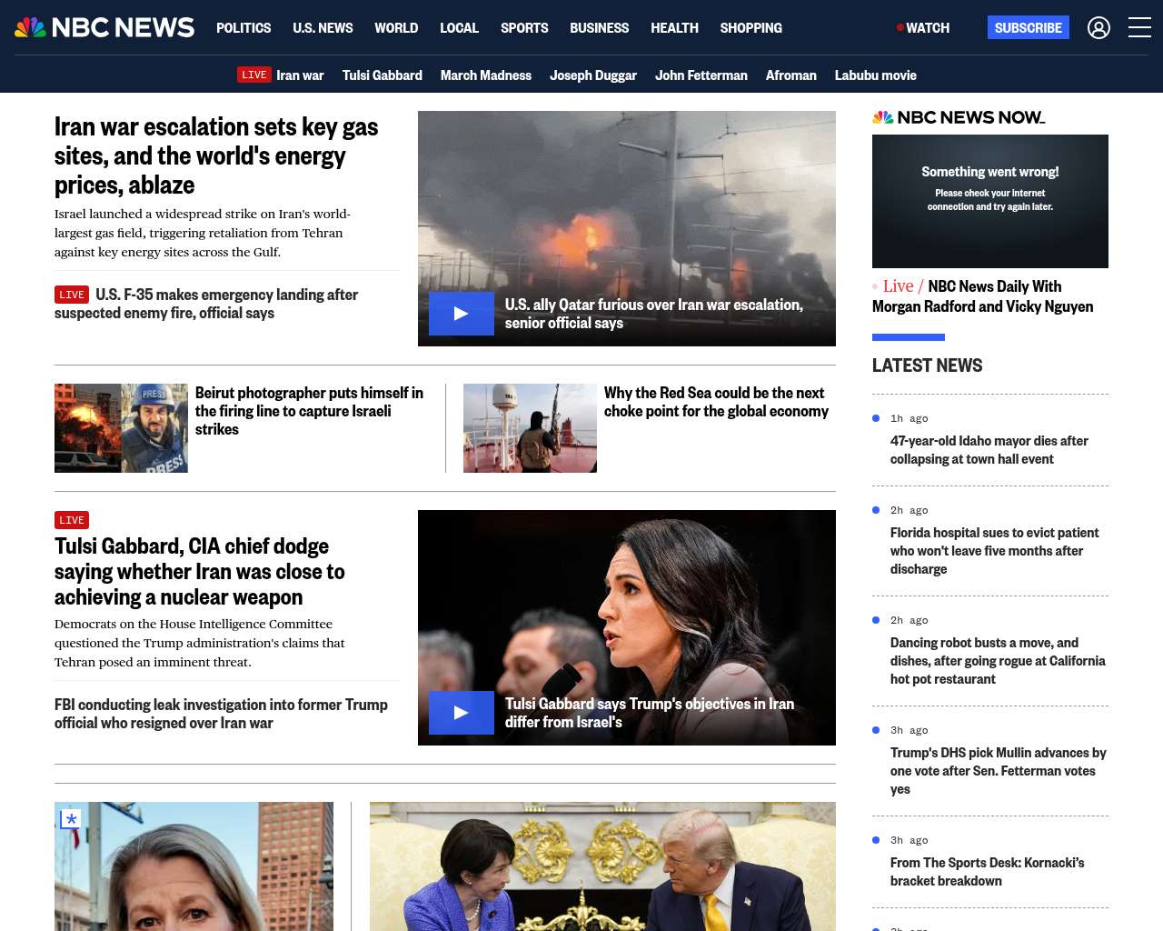Click the LIVE badge beside Iran war
1163x931 pixels.
pos(253,75)
